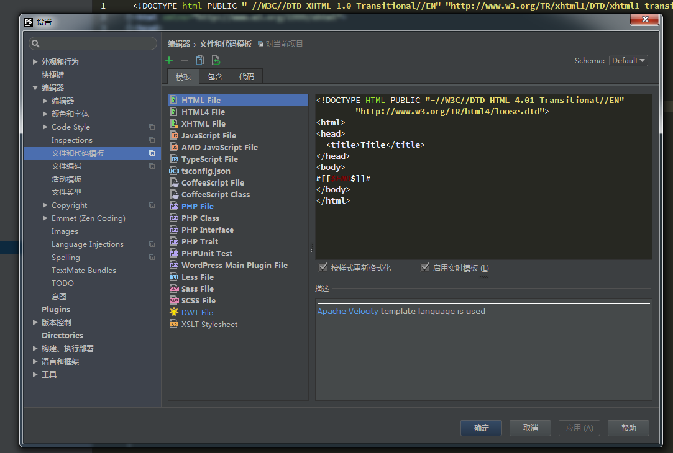Open the Apache Velocity link
This screenshot has width=673, height=453.
point(347,311)
